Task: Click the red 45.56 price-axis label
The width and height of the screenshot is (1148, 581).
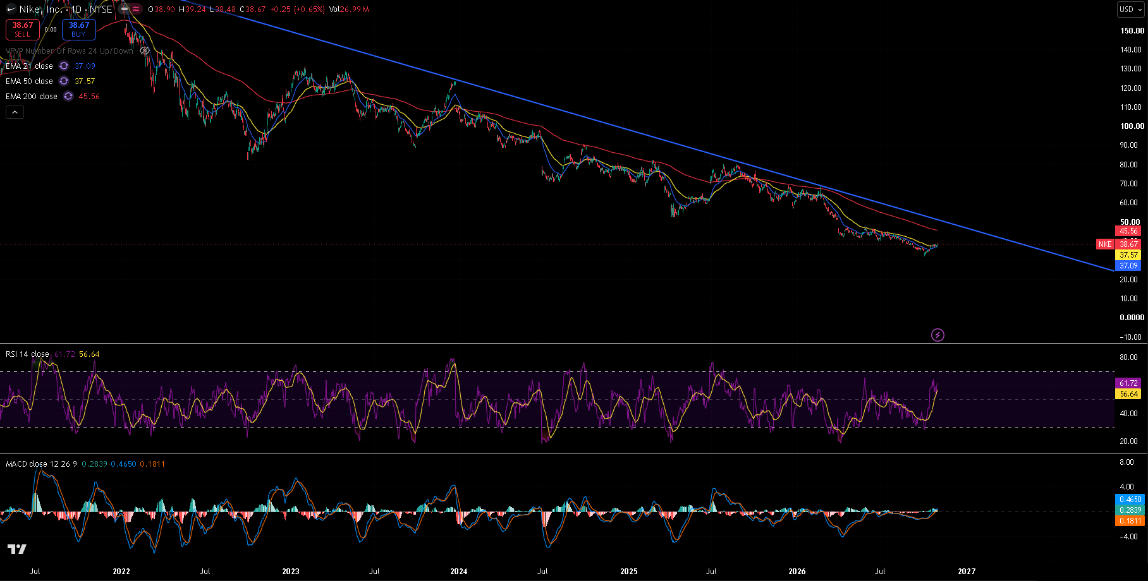Action: coord(1129,231)
